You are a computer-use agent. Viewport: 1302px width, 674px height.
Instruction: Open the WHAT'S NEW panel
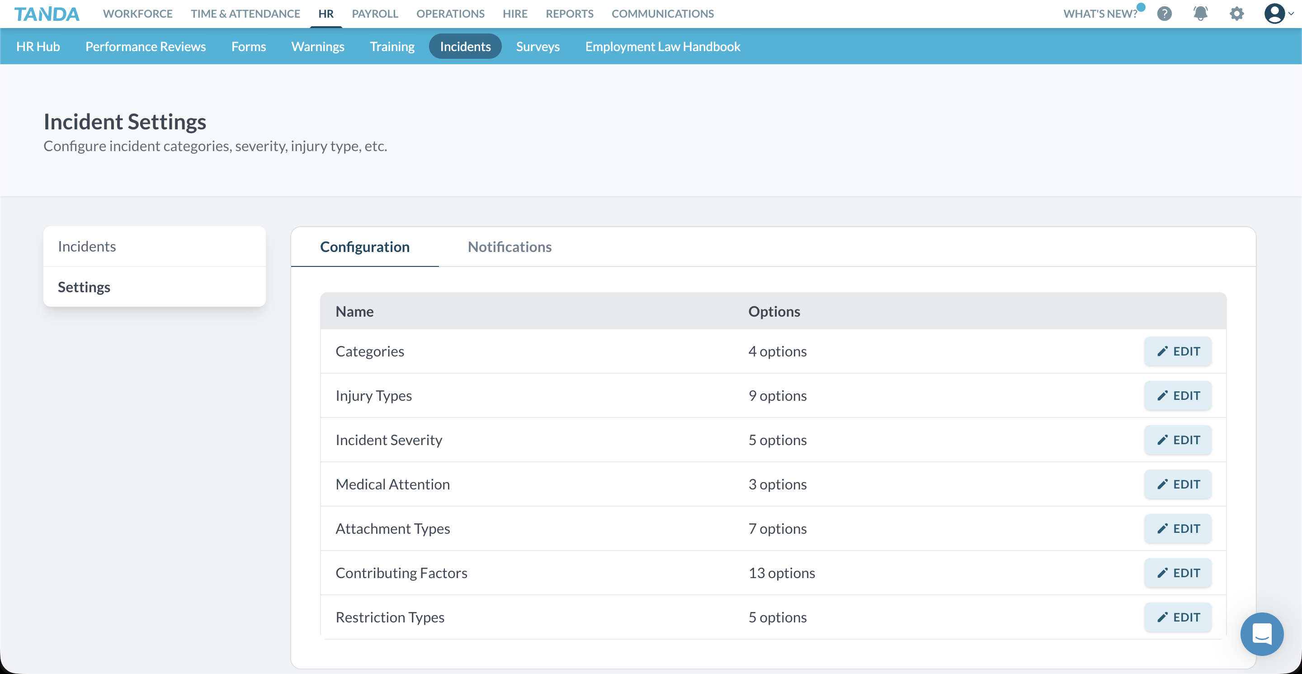(1100, 14)
